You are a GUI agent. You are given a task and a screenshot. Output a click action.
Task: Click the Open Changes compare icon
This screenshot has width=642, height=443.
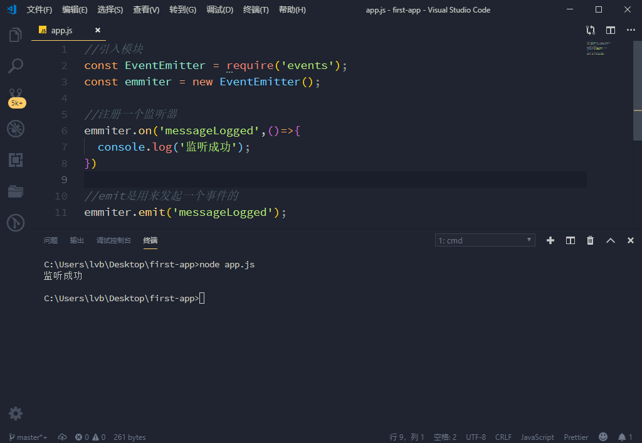pyautogui.click(x=591, y=30)
